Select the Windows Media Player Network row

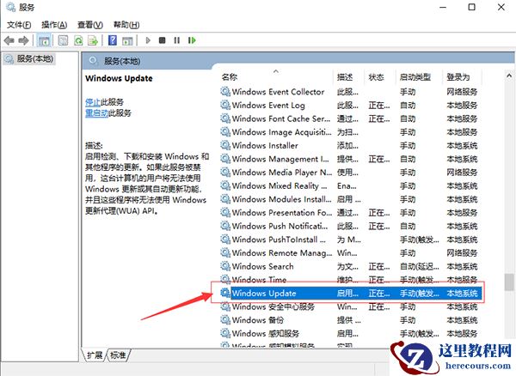(x=351, y=173)
